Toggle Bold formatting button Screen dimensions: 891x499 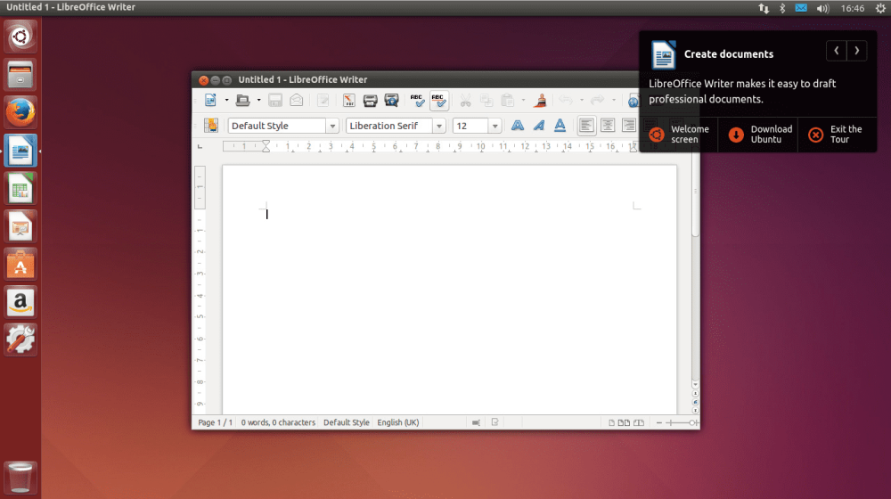click(517, 126)
